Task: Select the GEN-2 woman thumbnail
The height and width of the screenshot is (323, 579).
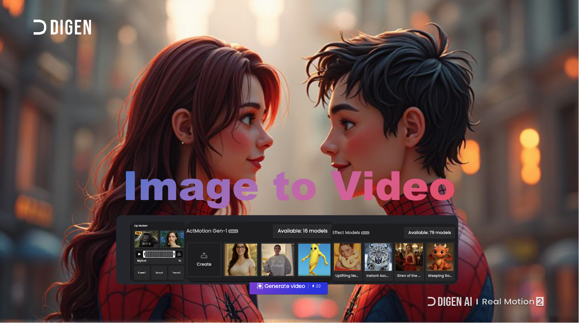Action: click(x=172, y=239)
